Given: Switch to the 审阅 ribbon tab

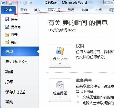Looking at the screenshot, I should [x=98, y=10].
